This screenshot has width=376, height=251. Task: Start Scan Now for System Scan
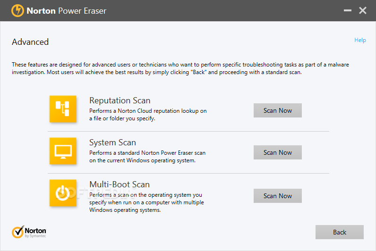[278, 152]
